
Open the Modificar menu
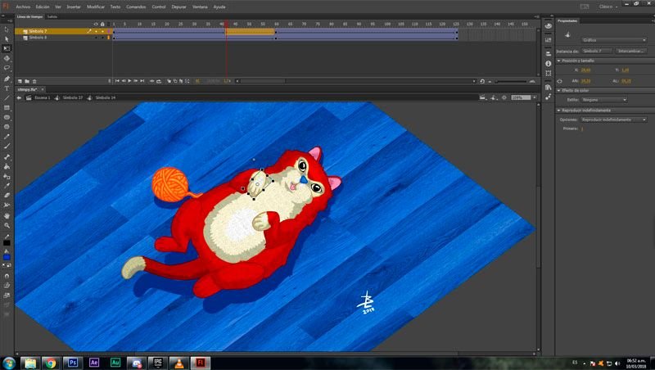pos(96,6)
